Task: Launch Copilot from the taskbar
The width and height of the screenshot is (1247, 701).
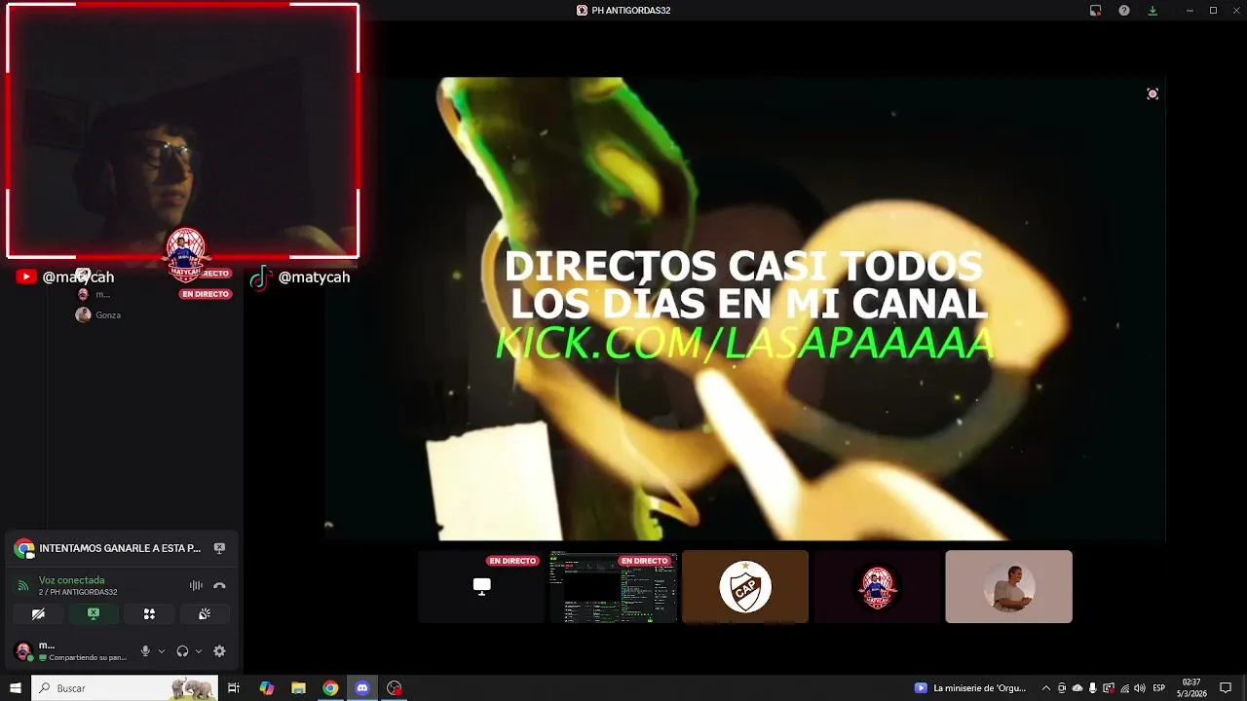Action: pos(267,688)
